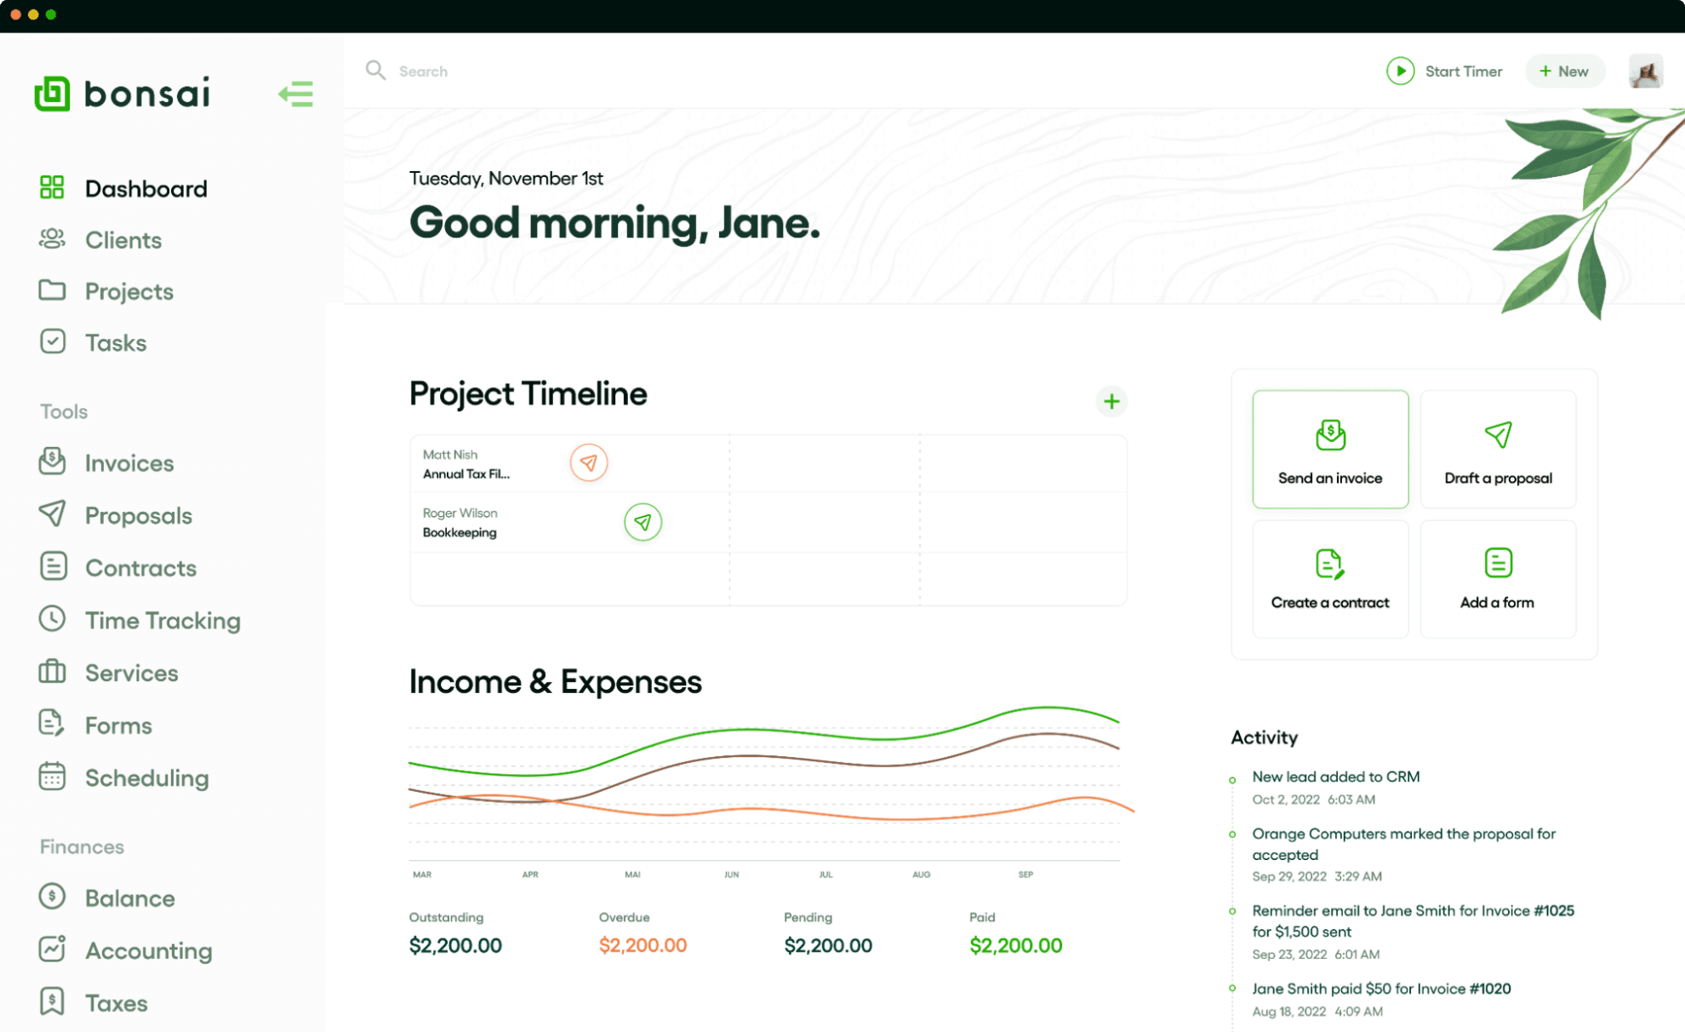The height and width of the screenshot is (1032, 1685).
Task: Open the Time Tracking section
Action: pyautogui.click(x=162, y=620)
